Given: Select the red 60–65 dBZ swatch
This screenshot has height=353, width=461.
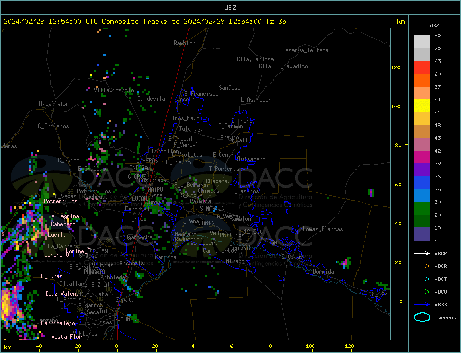Looking at the screenshot, I should click(x=422, y=67).
